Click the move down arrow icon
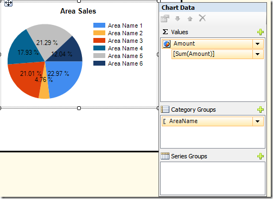 177,18
